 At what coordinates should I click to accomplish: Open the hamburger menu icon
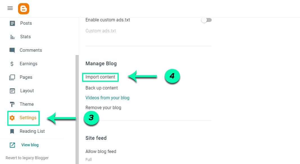[10, 8]
